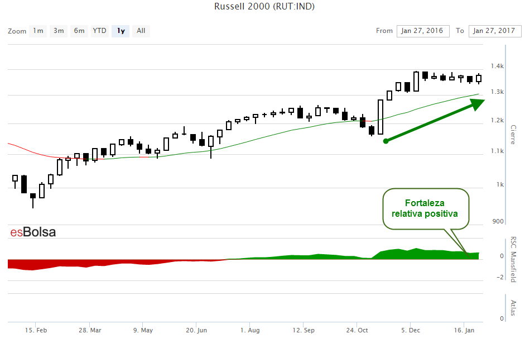The height and width of the screenshot is (343, 525).
Task: Click the chart title Russell 2000 (RUT:IND)
Action: click(x=264, y=6)
